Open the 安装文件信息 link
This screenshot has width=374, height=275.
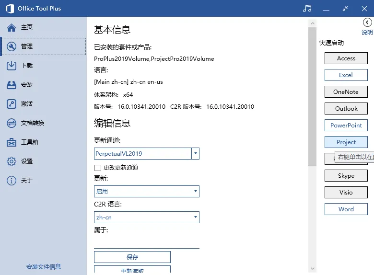[44, 267]
